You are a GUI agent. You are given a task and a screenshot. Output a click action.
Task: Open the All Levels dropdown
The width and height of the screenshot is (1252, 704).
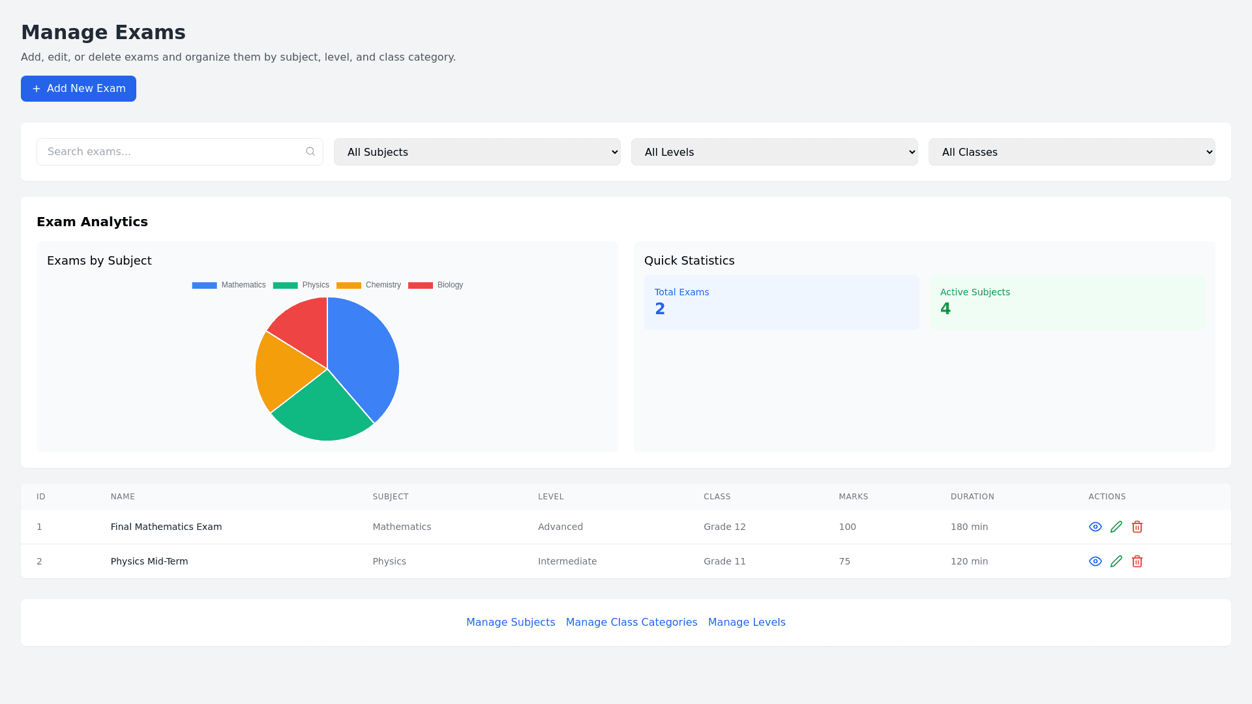tap(774, 151)
